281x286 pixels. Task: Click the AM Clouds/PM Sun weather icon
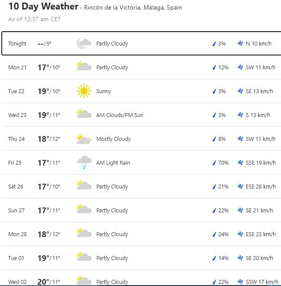(x=84, y=115)
